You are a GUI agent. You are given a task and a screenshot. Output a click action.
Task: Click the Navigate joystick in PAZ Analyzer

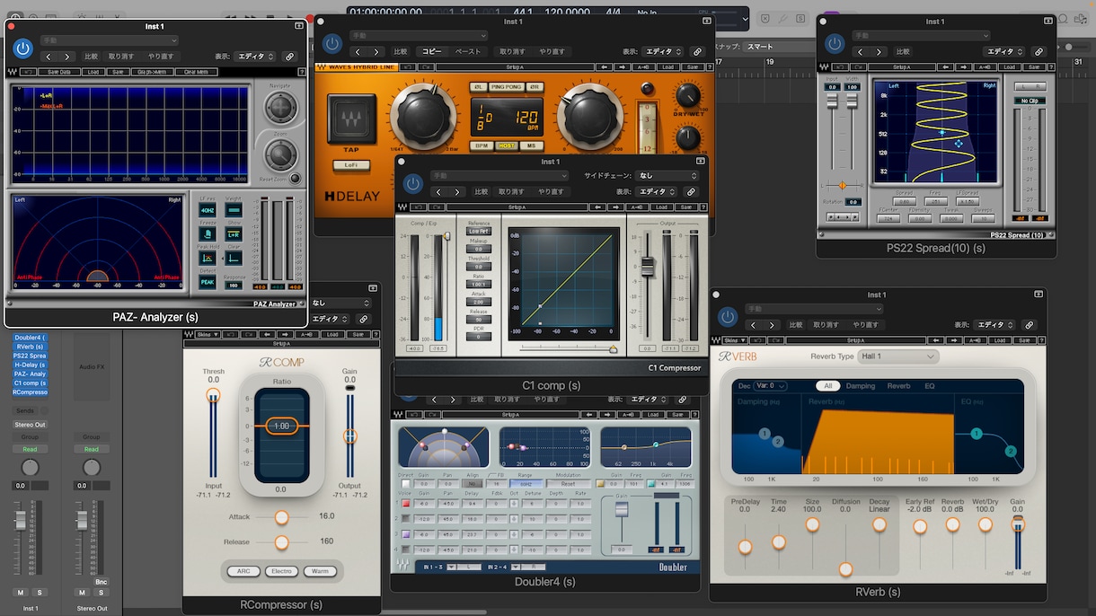point(280,108)
